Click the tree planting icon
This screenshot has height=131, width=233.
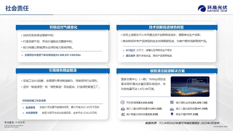tap(172, 114)
